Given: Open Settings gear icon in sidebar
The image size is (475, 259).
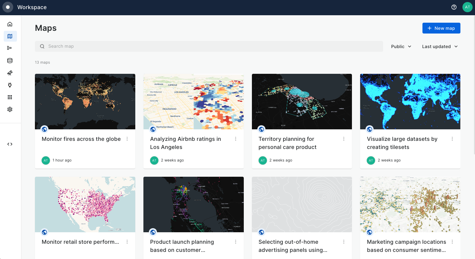Looking at the screenshot, I should (x=10, y=109).
